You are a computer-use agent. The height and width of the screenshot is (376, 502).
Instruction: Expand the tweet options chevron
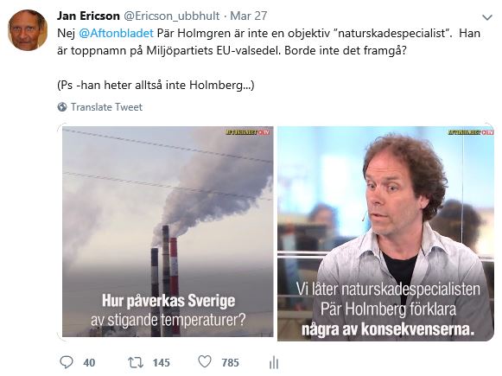487,17
